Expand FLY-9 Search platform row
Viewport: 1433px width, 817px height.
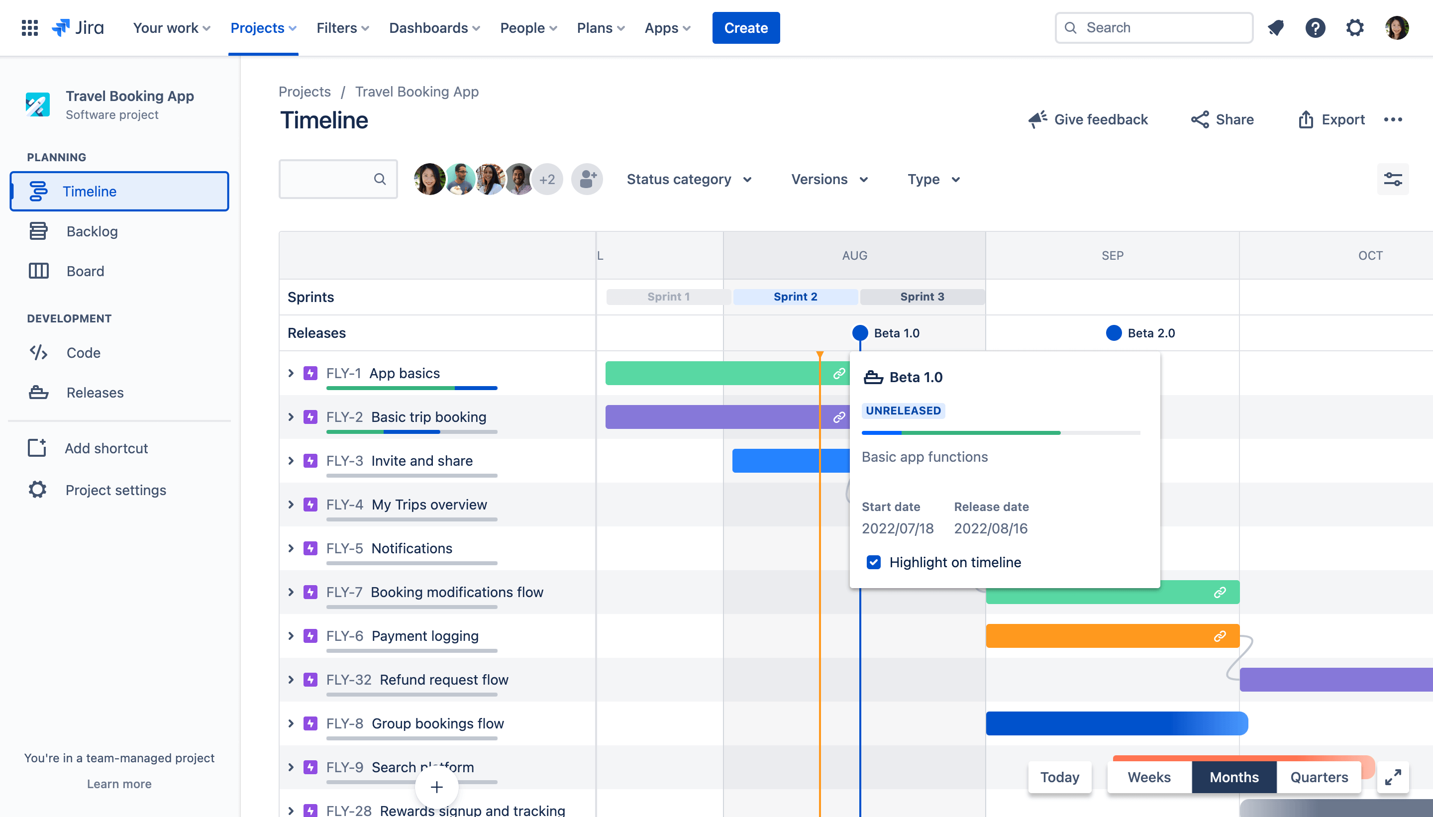[x=291, y=767]
